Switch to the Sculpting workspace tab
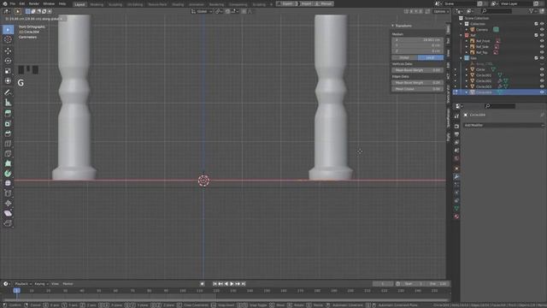The width and height of the screenshot is (547, 308). (115, 4)
